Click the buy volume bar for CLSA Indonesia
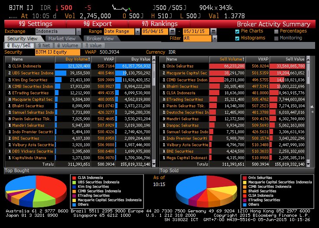The width and height of the screenshot is (319, 228). (x=73, y=66)
